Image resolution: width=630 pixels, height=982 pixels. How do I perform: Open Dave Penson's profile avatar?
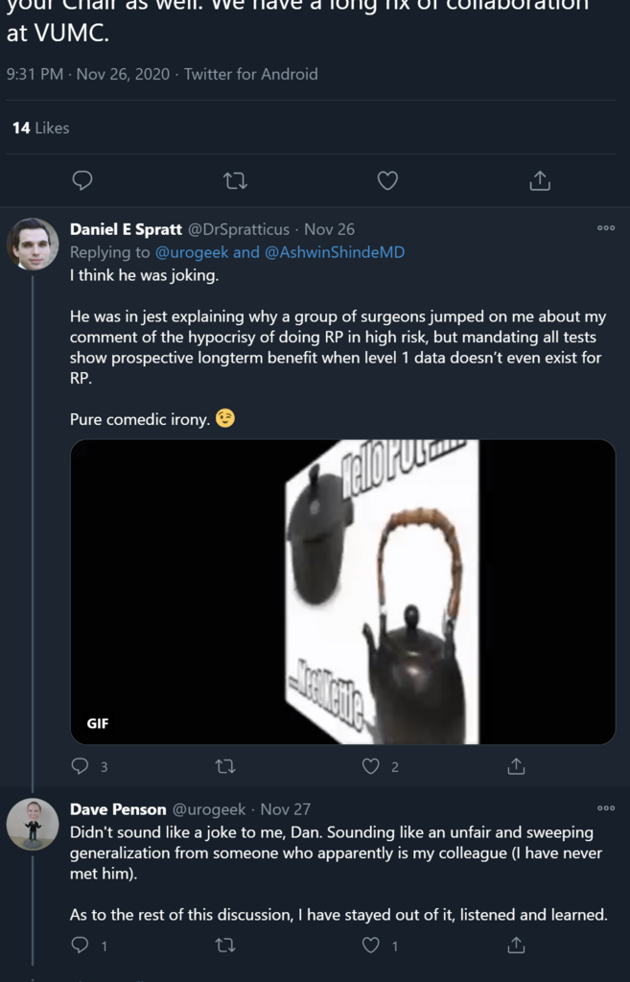[x=33, y=824]
